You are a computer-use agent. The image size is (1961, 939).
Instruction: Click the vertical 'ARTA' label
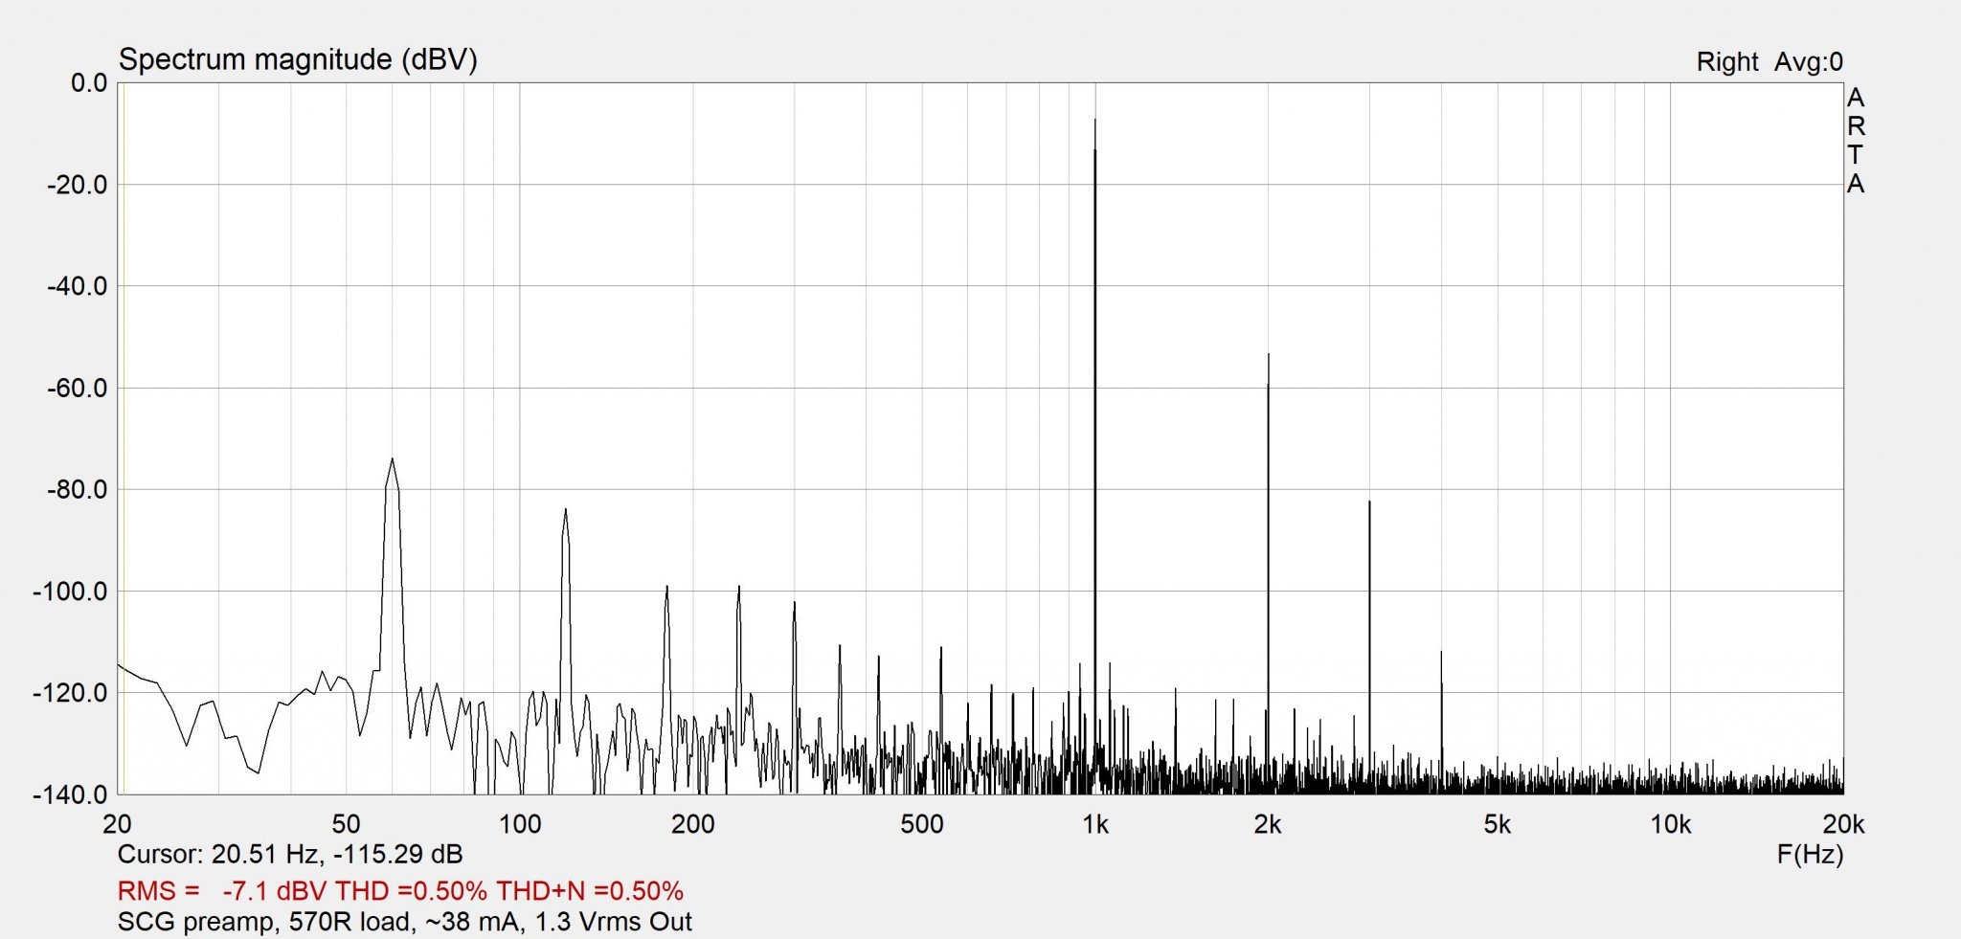[x=1856, y=141]
